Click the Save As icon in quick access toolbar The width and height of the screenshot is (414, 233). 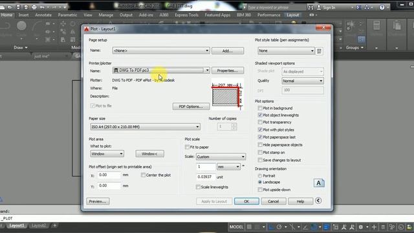tap(26, 7)
